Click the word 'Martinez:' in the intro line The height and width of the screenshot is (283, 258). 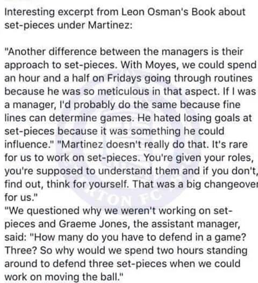(x=110, y=25)
